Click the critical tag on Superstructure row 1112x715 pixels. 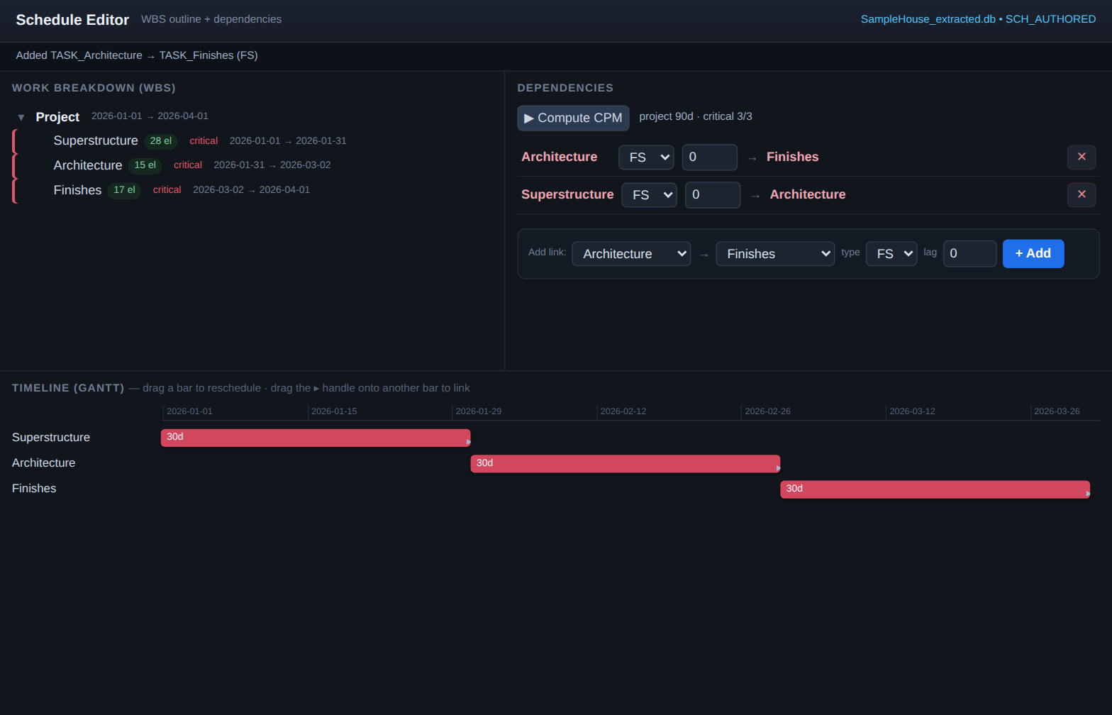(x=204, y=141)
